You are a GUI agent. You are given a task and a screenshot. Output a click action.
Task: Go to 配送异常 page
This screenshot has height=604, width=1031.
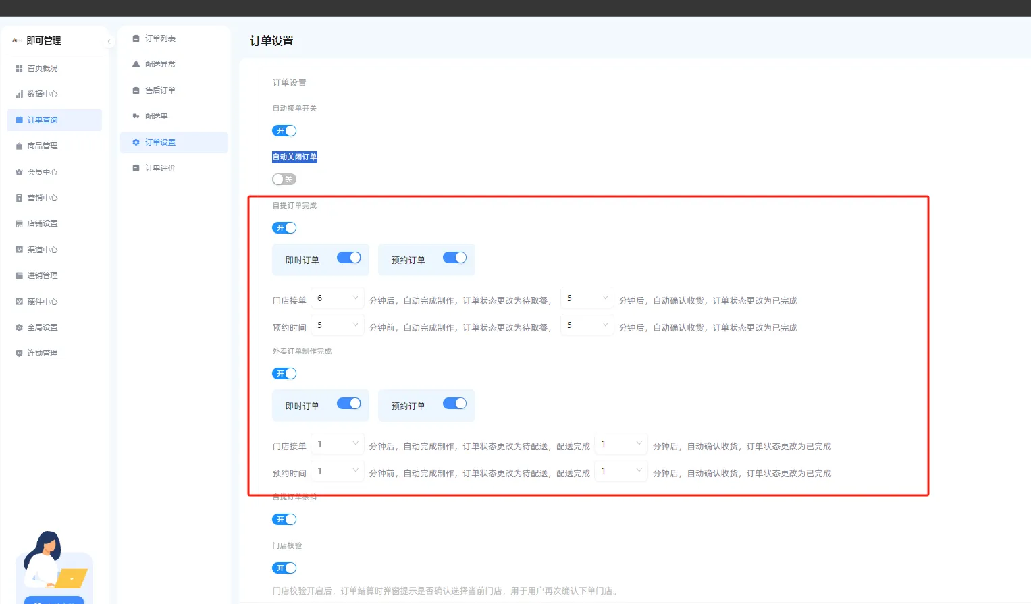[x=174, y=64]
